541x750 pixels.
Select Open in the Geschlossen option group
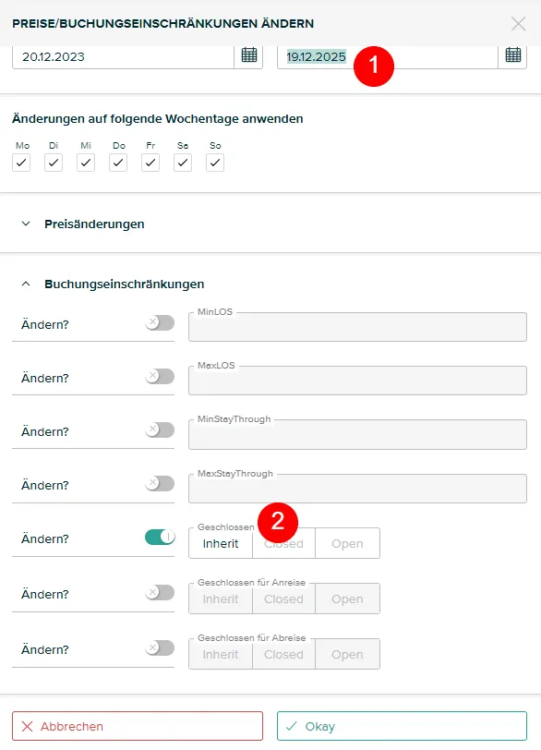click(x=347, y=544)
